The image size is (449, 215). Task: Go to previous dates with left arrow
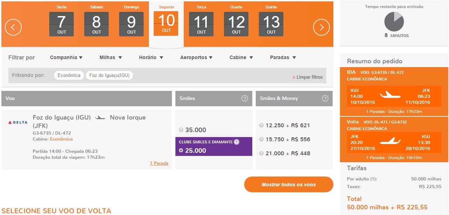tap(13, 27)
